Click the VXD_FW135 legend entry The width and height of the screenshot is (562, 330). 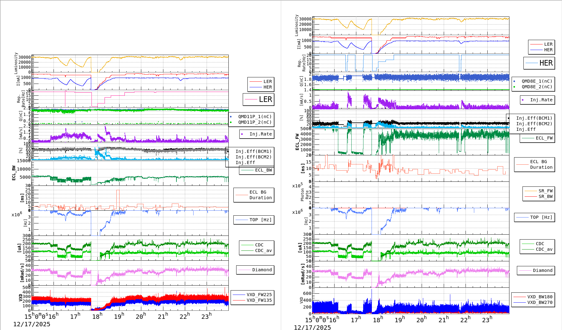[x=259, y=300]
